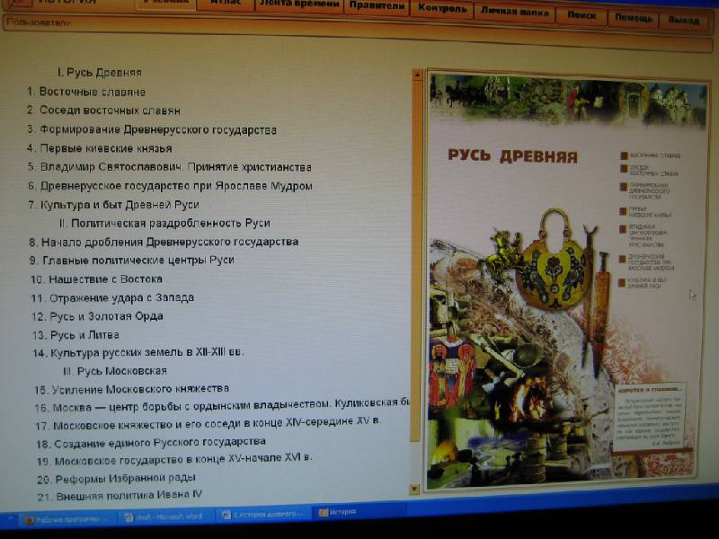The height and width of the screenshot is (539, 719).
Task: Open chapter 1 Восточные славяне
Action: point(92,92)
